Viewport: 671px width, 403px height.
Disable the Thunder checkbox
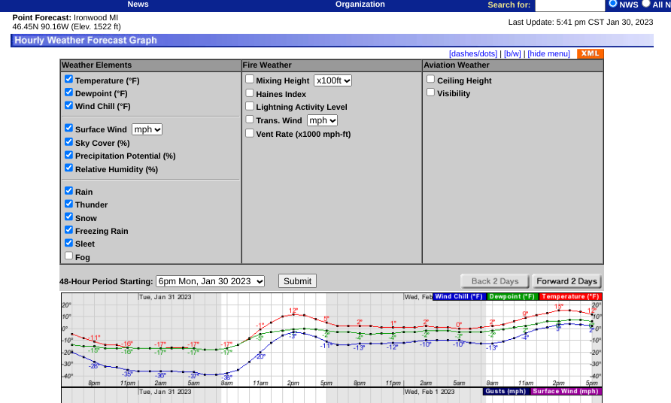[x=69, y=204]
